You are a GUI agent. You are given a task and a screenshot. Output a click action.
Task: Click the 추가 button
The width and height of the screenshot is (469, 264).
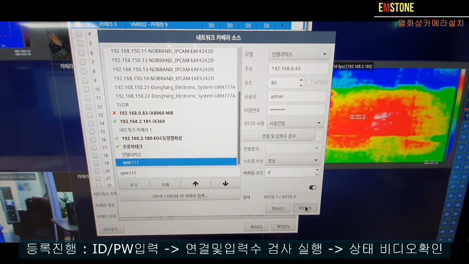[x=134, y=185]
